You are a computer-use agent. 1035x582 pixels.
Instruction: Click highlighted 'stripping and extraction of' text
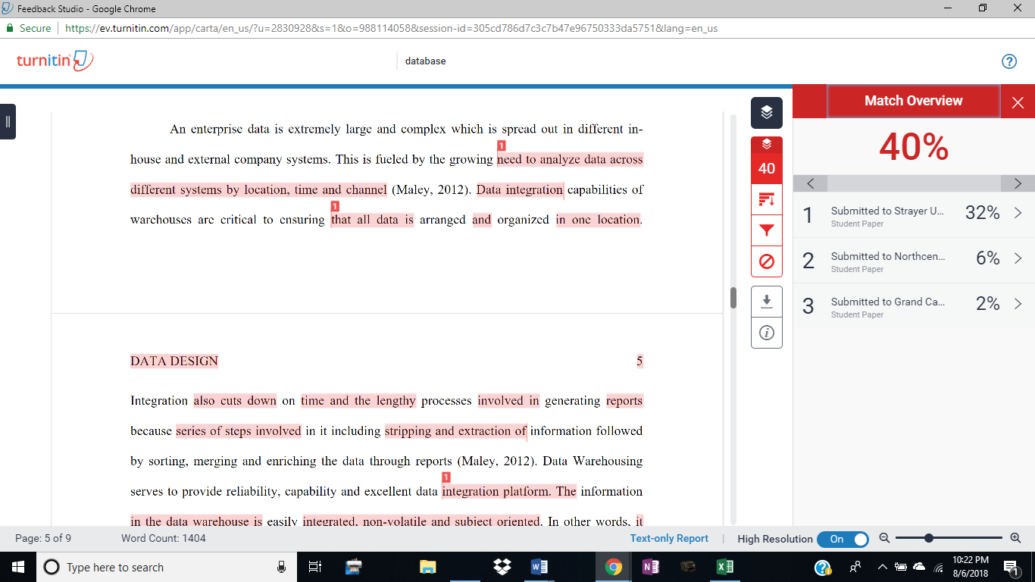click(x=455, y=431)
